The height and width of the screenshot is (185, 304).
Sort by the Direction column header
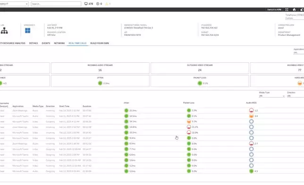(51, 106)
